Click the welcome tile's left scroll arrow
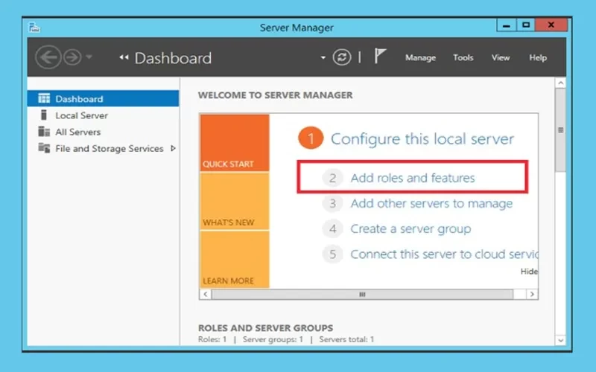 click(206, 294)
